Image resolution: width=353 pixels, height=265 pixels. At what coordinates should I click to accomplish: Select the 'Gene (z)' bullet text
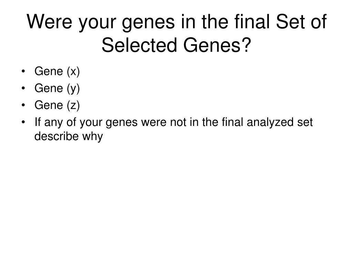pyautogui.click(x=57, y=106)
